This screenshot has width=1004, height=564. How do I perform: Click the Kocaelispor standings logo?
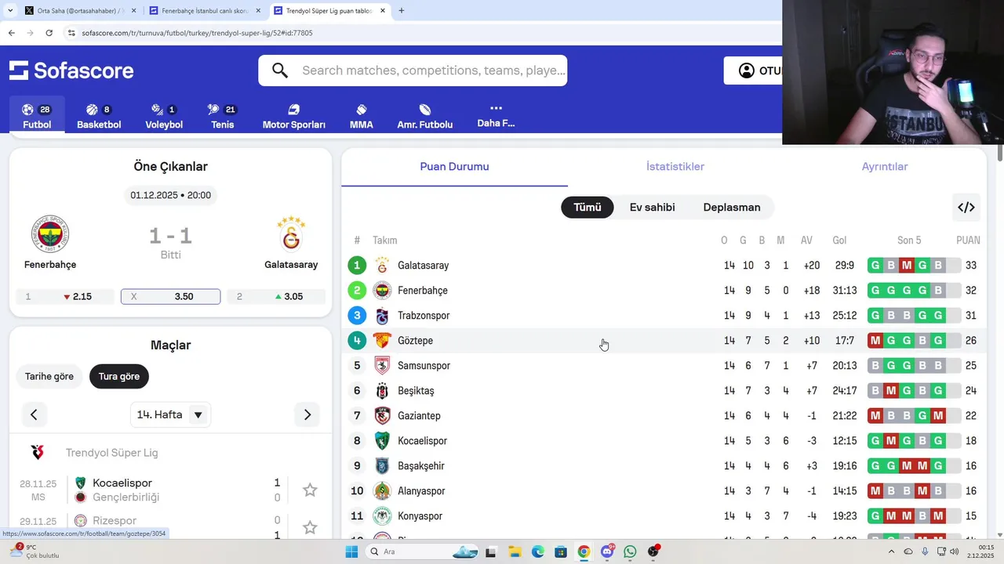tap(382, 441)
